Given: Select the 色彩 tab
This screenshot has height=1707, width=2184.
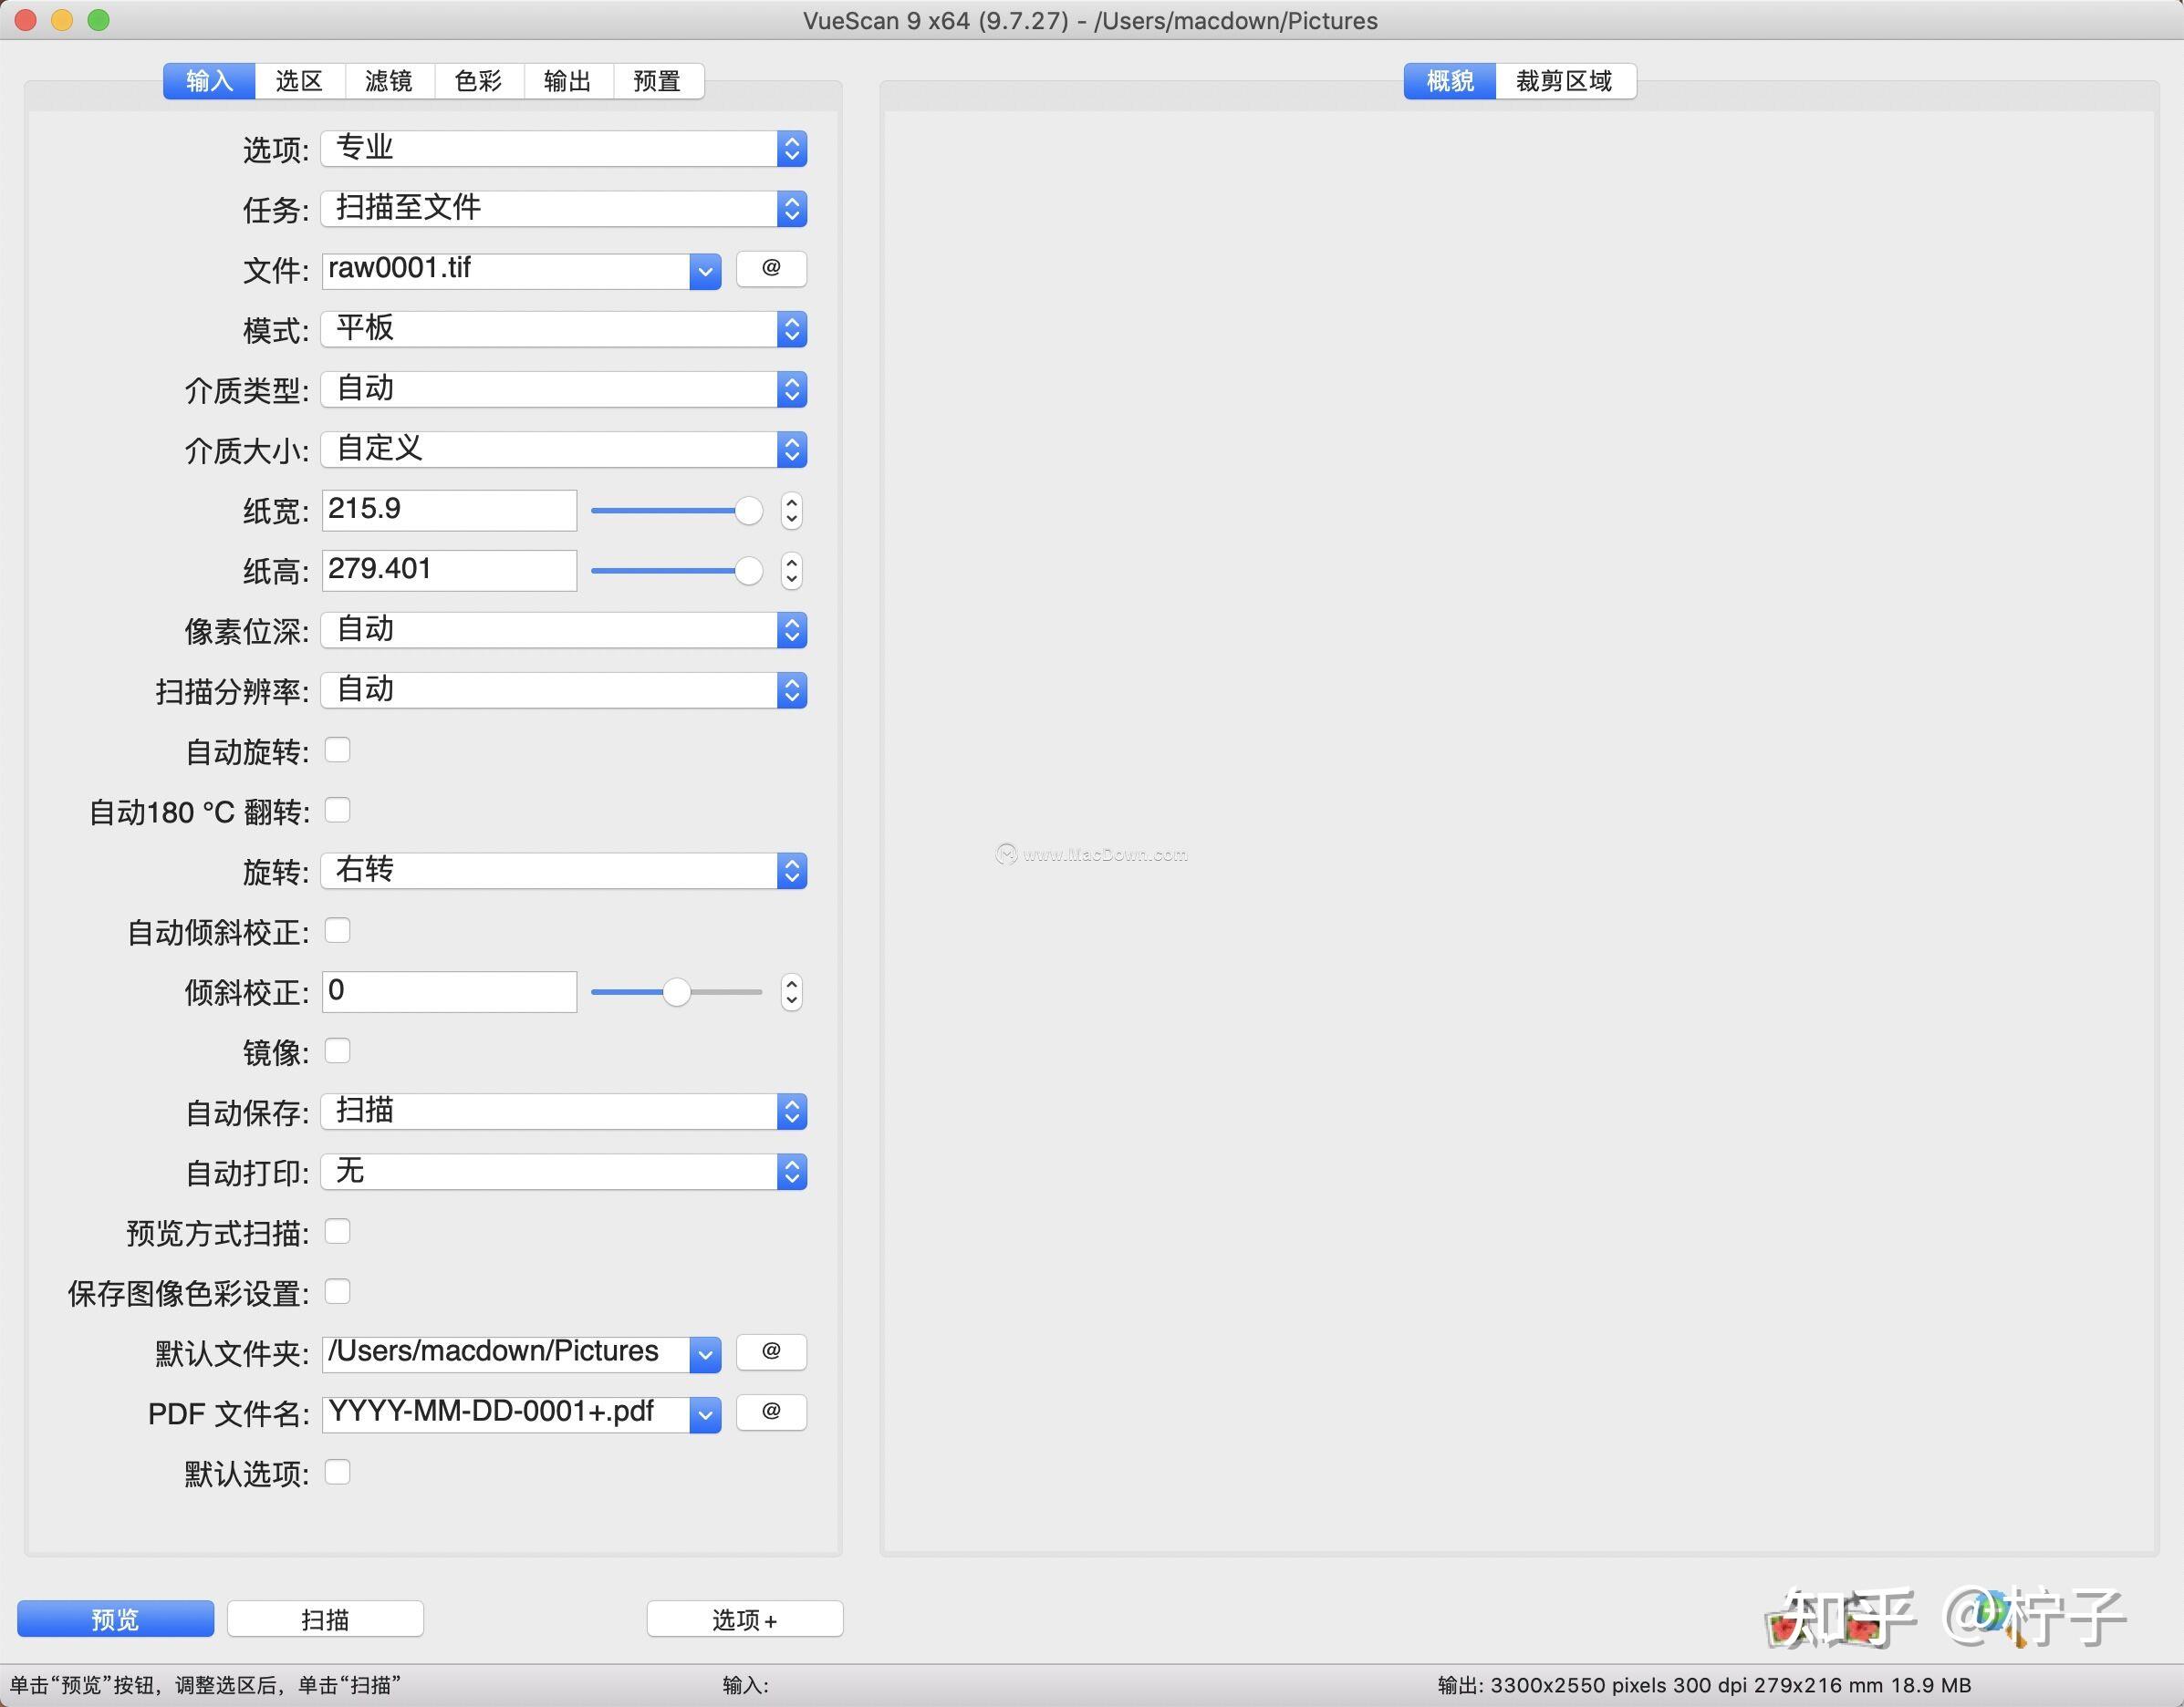Looking at the screenshot, I should pos(478,81).
